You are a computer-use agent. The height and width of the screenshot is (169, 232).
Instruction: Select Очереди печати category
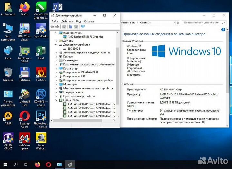(73, 92)
